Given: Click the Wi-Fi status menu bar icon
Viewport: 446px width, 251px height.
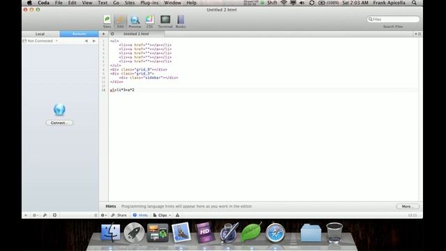Looking at the screenshot, I should [284, 3].
